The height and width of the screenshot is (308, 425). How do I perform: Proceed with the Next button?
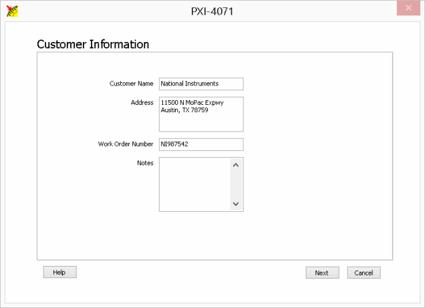pos(322,273)
